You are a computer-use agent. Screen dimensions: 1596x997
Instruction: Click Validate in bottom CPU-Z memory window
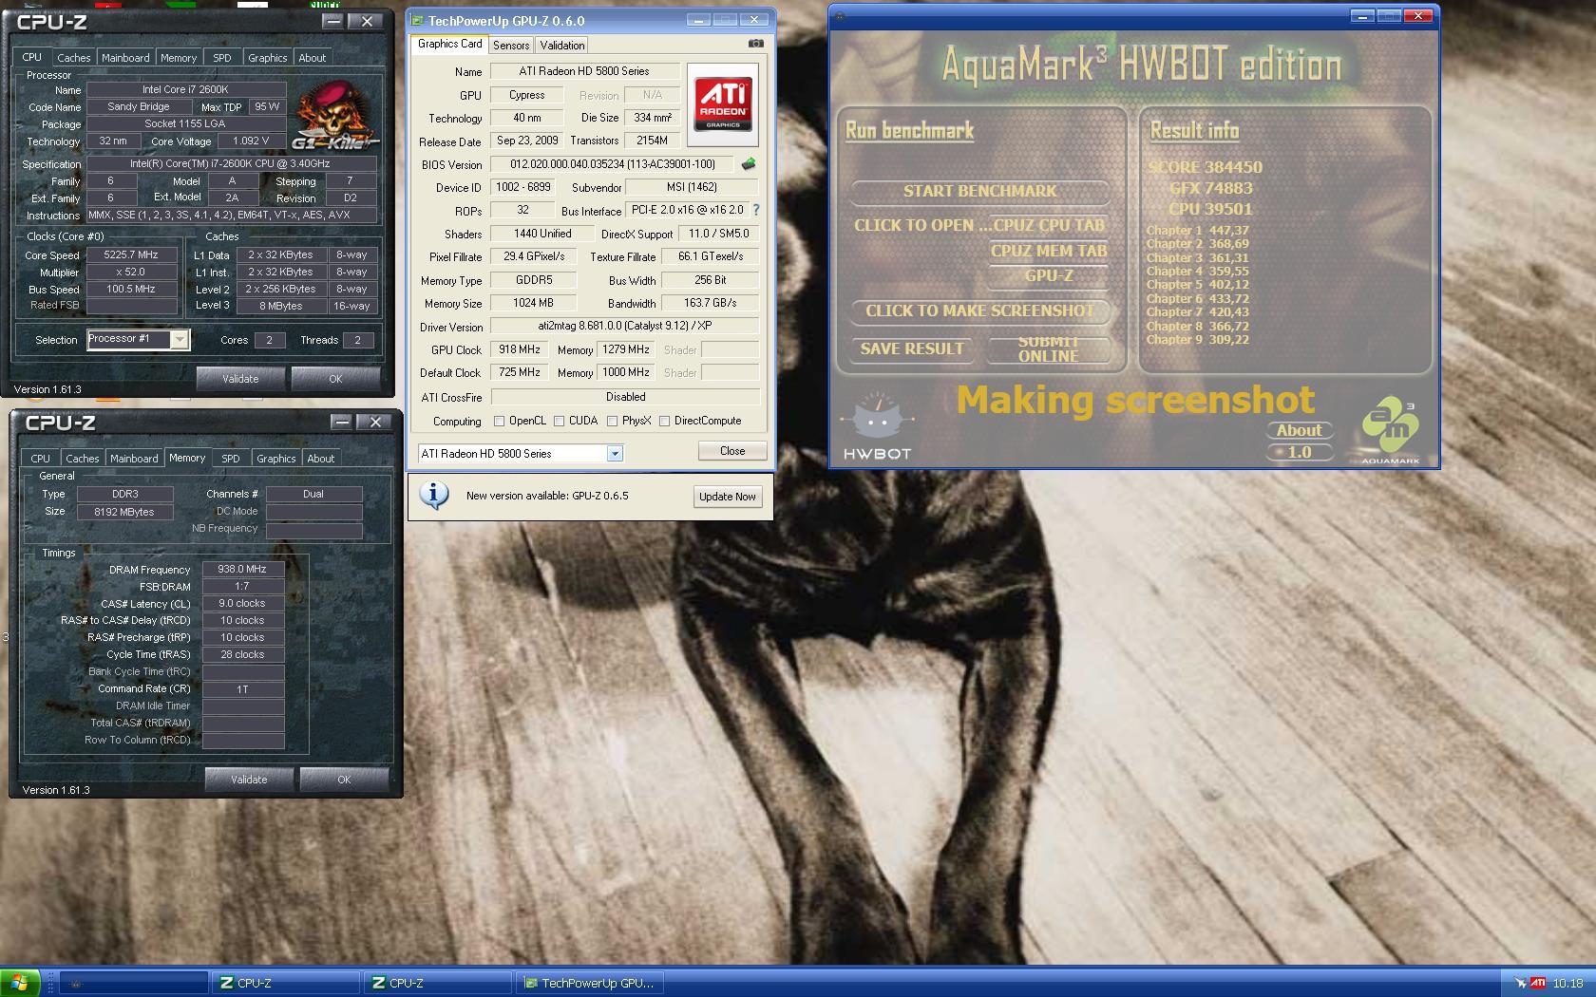pyautogui.click(x=249, y=779)
